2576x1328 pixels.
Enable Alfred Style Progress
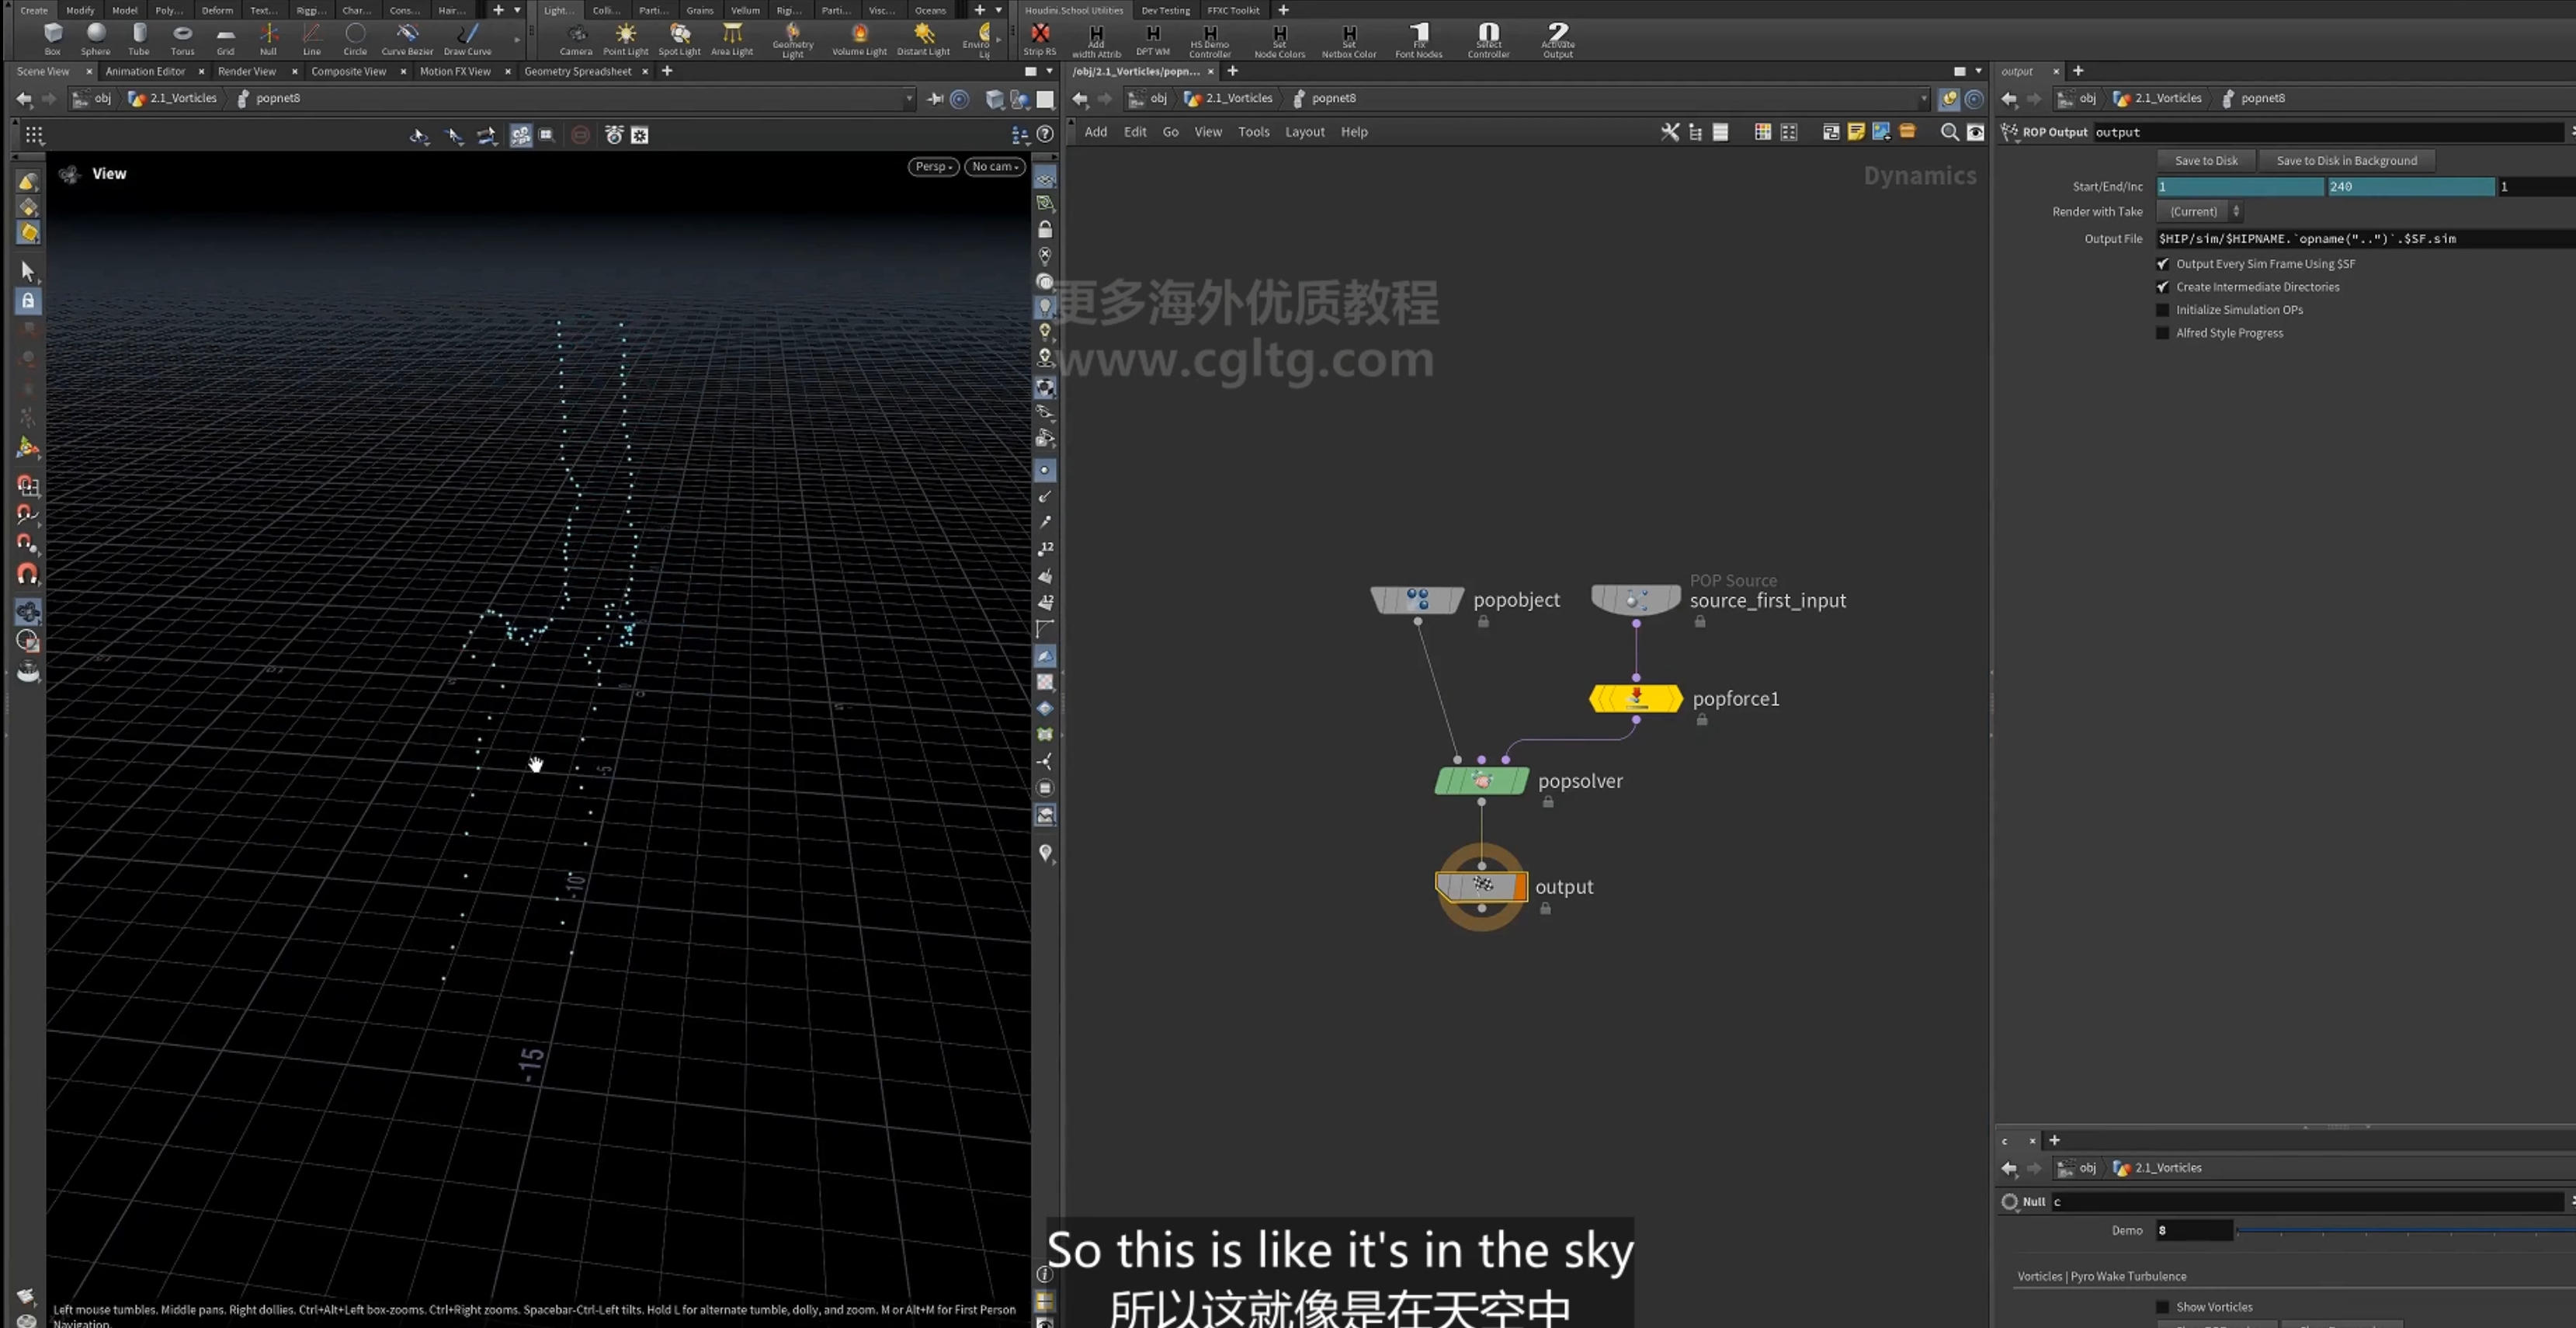pos(2163,333)
